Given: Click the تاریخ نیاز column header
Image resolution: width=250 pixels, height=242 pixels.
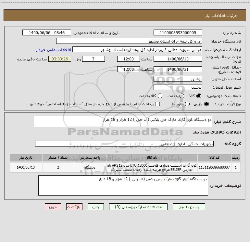Looking at the screenshot, I should pos(26,158).
